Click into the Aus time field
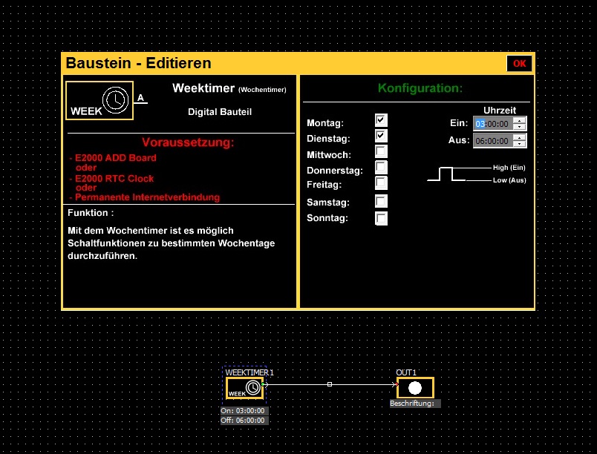The height and width of the screenshot is (454, 597). click(492, 141)
